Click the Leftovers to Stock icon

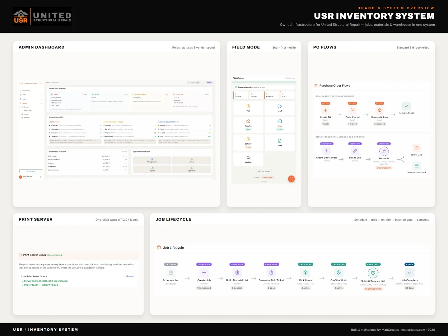coord(417,166)
